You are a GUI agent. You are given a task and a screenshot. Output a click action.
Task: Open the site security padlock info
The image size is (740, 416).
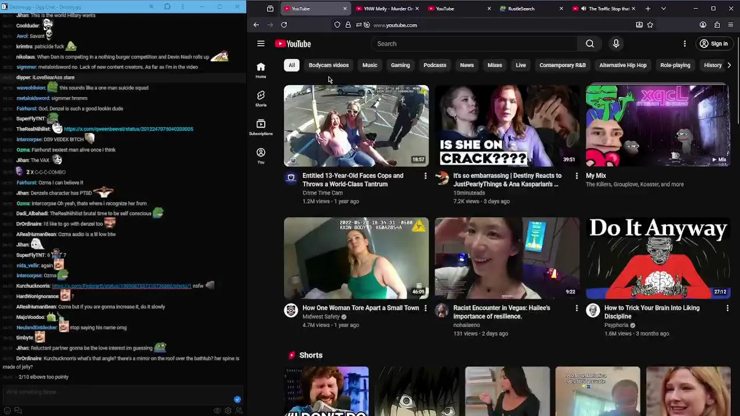348,25
